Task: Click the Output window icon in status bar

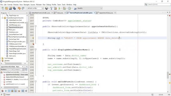Action: click(4, 94)
